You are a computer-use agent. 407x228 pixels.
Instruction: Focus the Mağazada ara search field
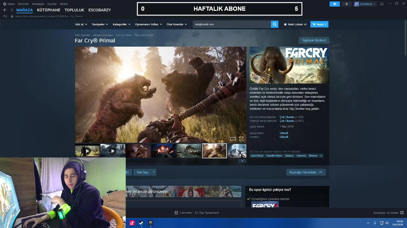(232, 24)
